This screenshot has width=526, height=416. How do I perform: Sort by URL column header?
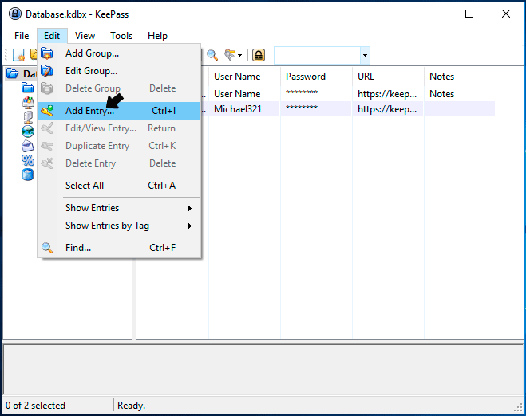(x=388, y=77)
